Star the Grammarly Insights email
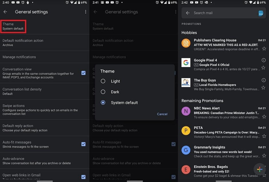Image resolution: width=269 pixels, height=182 pixels. (264, 156)
